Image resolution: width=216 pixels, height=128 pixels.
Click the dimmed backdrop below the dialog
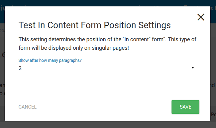pyautogui.click(x=107, y=125)
